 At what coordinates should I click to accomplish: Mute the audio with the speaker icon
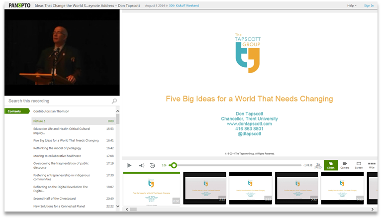coord(142,165)
